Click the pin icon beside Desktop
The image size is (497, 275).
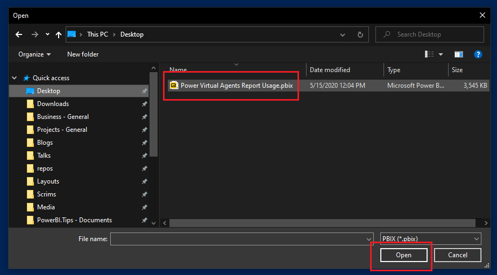pos(145,91)
